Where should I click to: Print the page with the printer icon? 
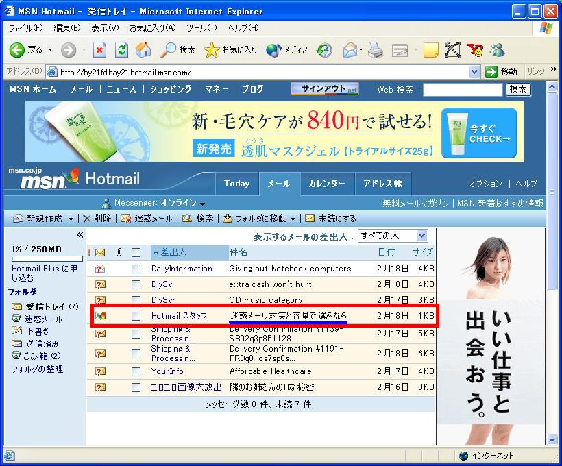(376, 50)
